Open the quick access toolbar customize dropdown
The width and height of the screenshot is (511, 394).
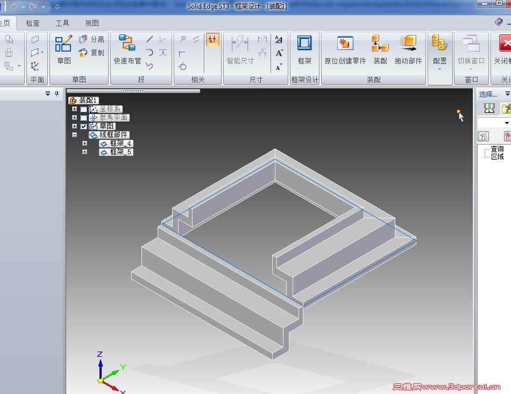57,6
